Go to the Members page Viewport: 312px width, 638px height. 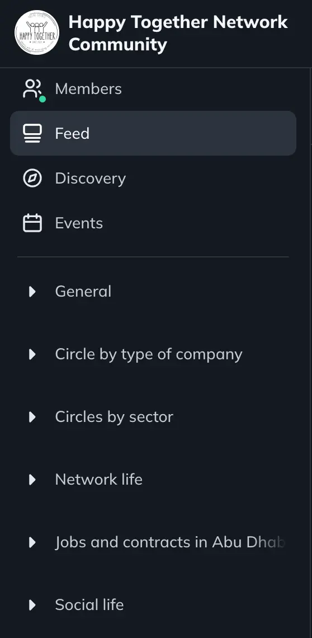153,88
